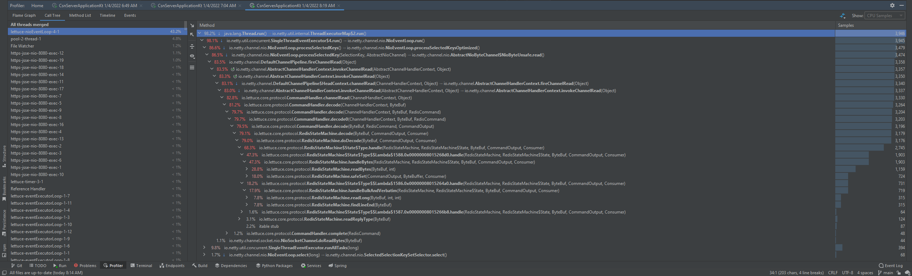
Task: Switch to the Flame Graph tab
Action: (x=24, y=15)
